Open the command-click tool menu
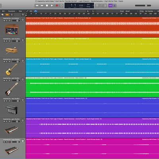This screenshot has height=159, width=159. click(x=93, y=11)
